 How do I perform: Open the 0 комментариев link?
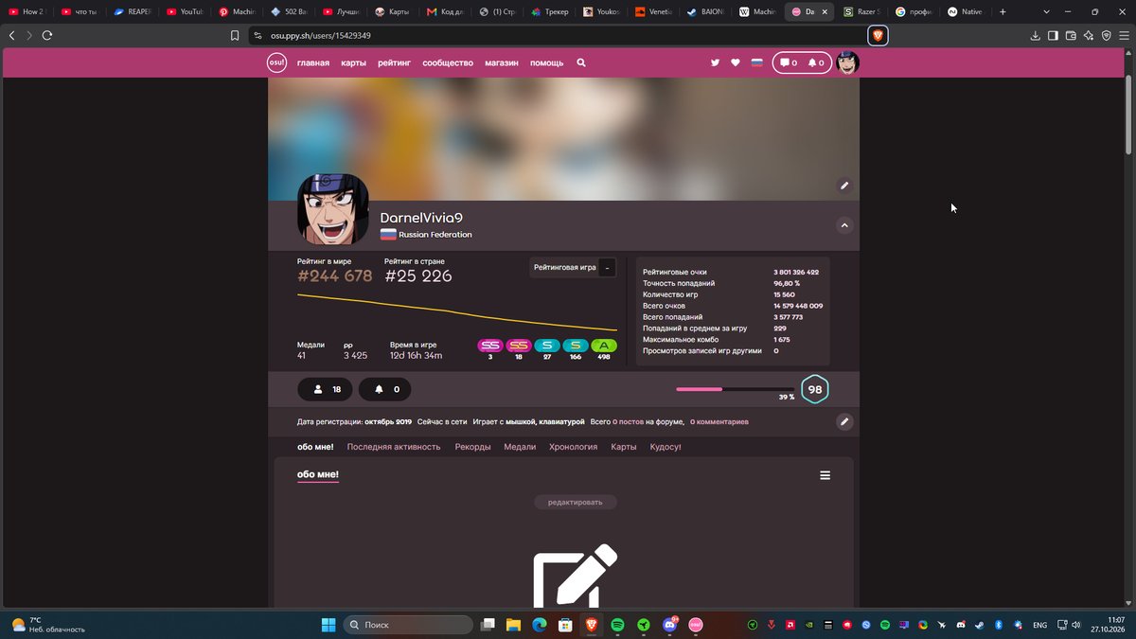[719, 421]
